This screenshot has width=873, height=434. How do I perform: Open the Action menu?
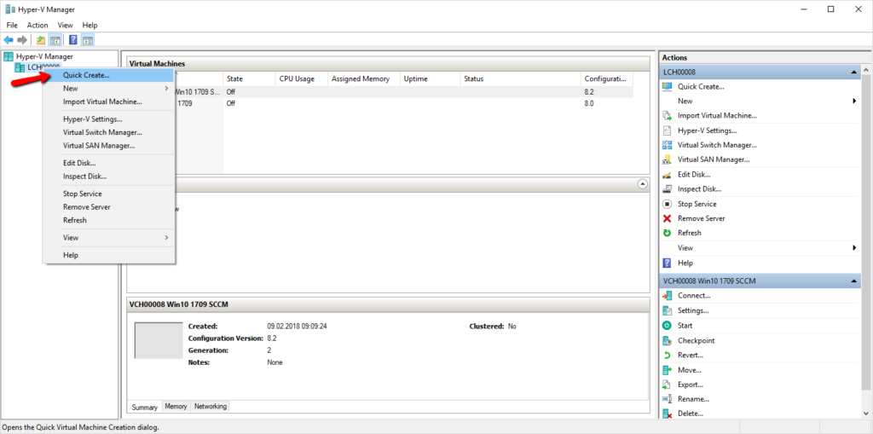pyautogui.click(x=38, y=25)
